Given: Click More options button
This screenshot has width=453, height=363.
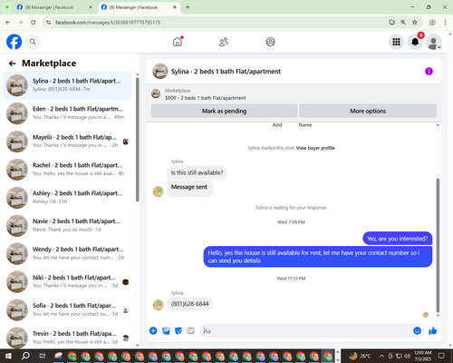Looking at the screenshot, I should click(368, 111).
